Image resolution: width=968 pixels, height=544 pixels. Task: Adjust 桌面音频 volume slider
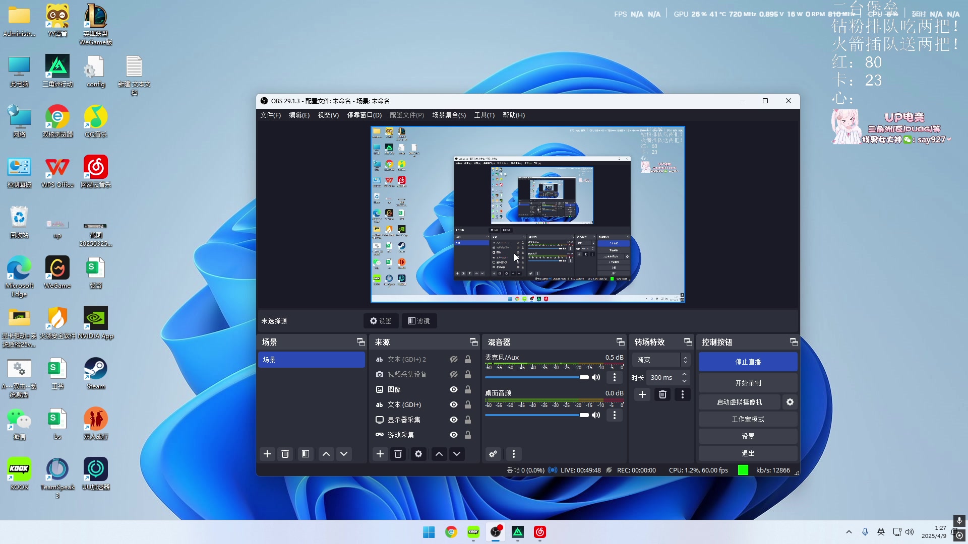tap(536, 415)
